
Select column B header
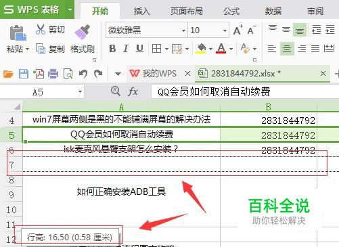coord(269,107)
